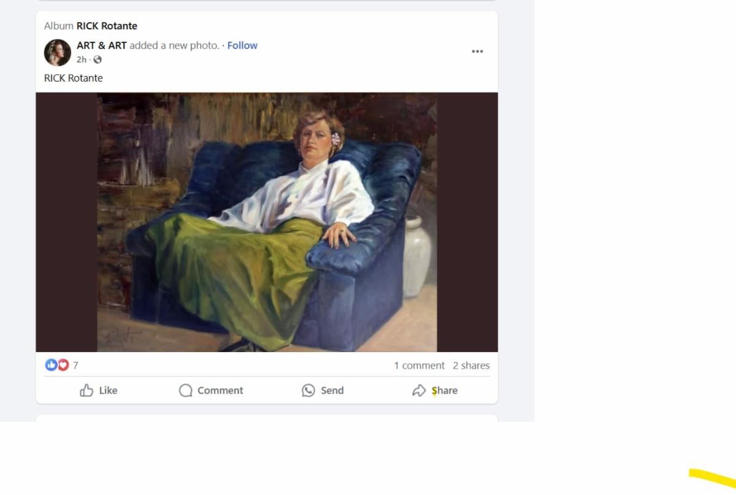This screenshot has width=736, height=495.
Task: Follow the ART & ART page
Action: (x=242, y=45)
